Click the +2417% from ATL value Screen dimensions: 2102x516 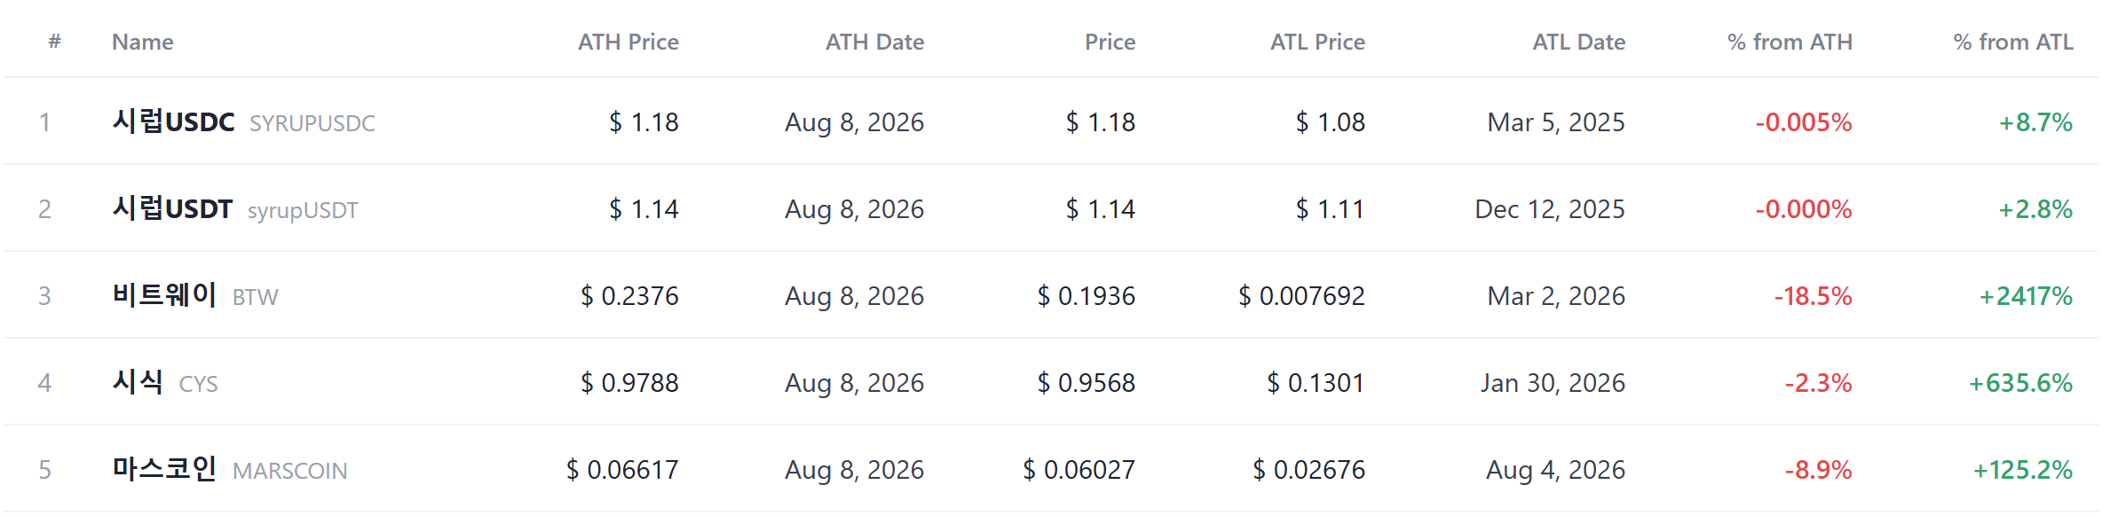click(2026, 296)
